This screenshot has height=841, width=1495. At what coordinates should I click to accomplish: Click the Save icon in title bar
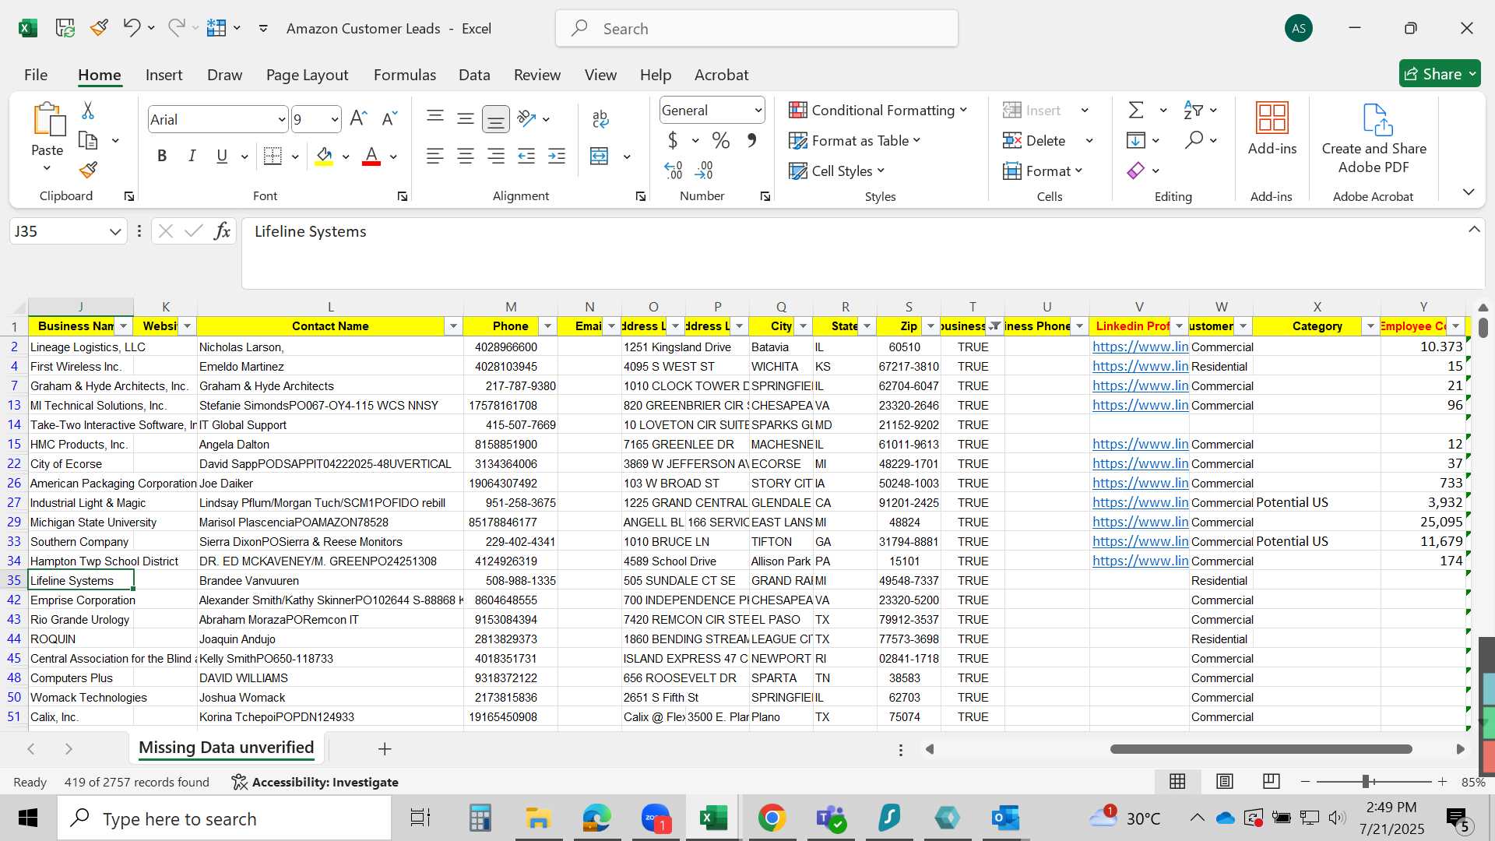[x=65, y=28]
